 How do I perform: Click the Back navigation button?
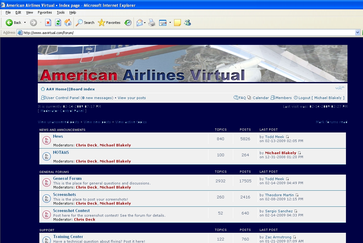pyautogui.click(x=13, y=23)
